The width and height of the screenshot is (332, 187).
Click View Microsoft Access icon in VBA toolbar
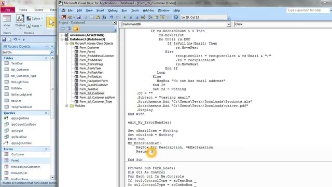coord(64,17)
